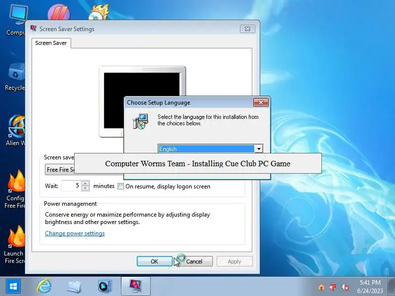Open the media player taskbar icon
Screen dimensions: 395x296
pos(105,286)
